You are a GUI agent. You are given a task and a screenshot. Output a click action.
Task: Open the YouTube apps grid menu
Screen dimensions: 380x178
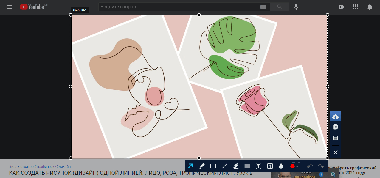(x=355, y=7)
